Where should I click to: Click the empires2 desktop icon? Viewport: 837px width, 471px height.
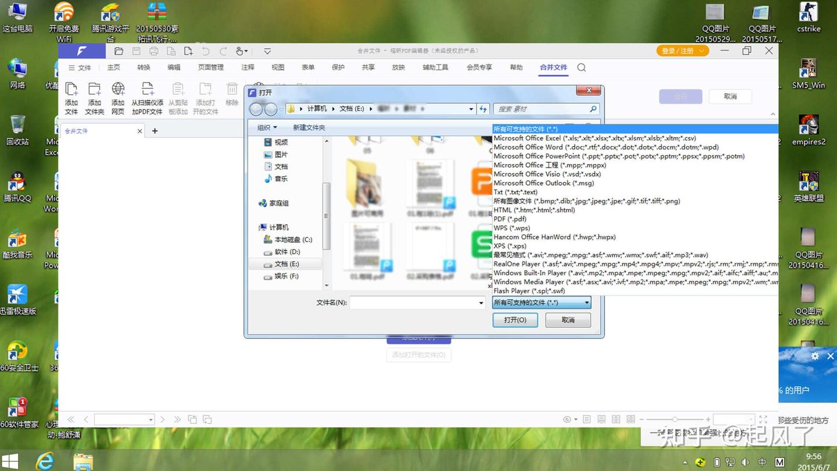pyautogui.click(x=809, y=130)
